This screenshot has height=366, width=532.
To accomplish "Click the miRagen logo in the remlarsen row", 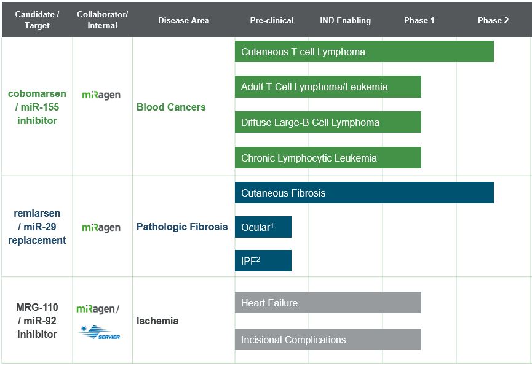I will coord(101,227).
